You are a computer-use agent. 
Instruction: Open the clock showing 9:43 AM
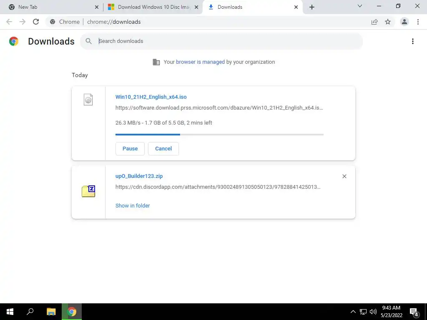(391, 312)
